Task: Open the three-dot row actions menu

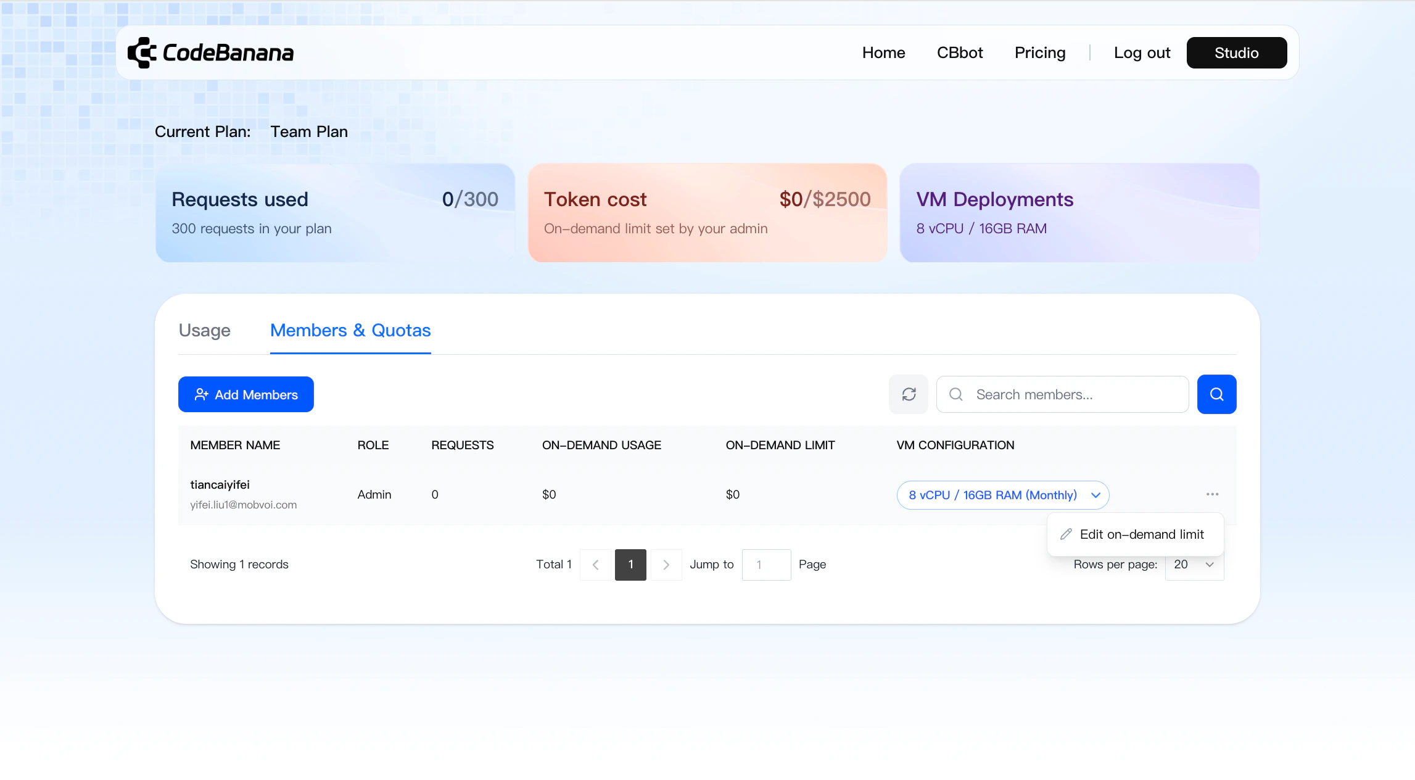Action: click(1212, 494)
